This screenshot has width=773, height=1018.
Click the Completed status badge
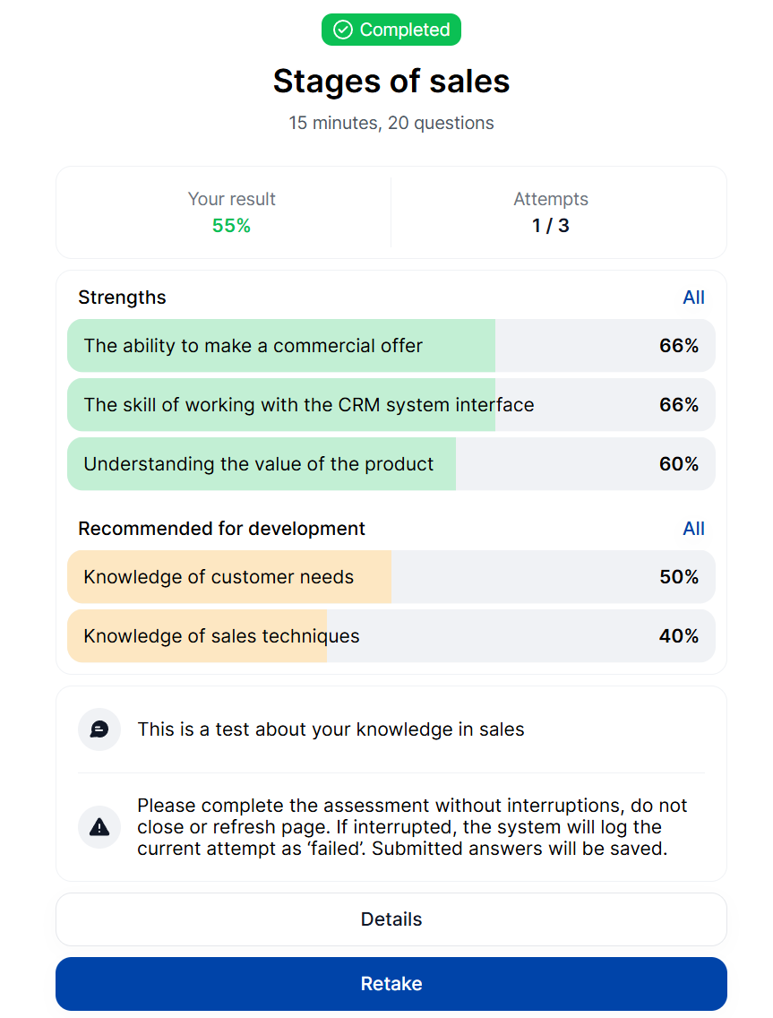coord(391,30)
